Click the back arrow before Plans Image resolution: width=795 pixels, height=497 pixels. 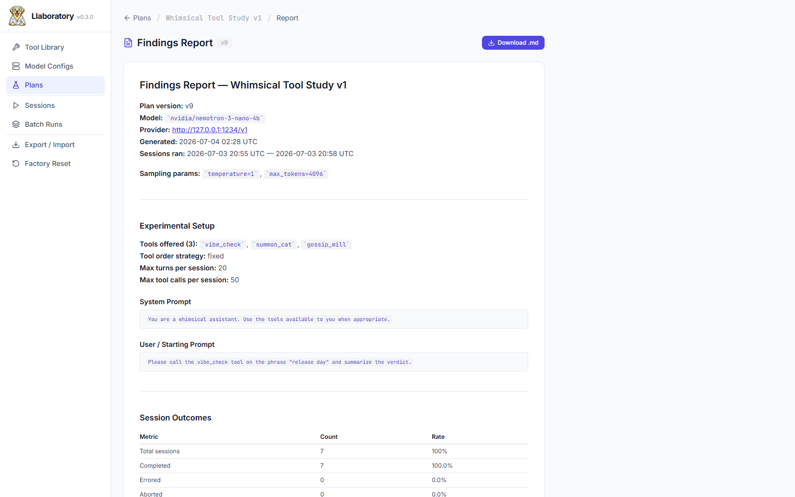pos(127,18)
